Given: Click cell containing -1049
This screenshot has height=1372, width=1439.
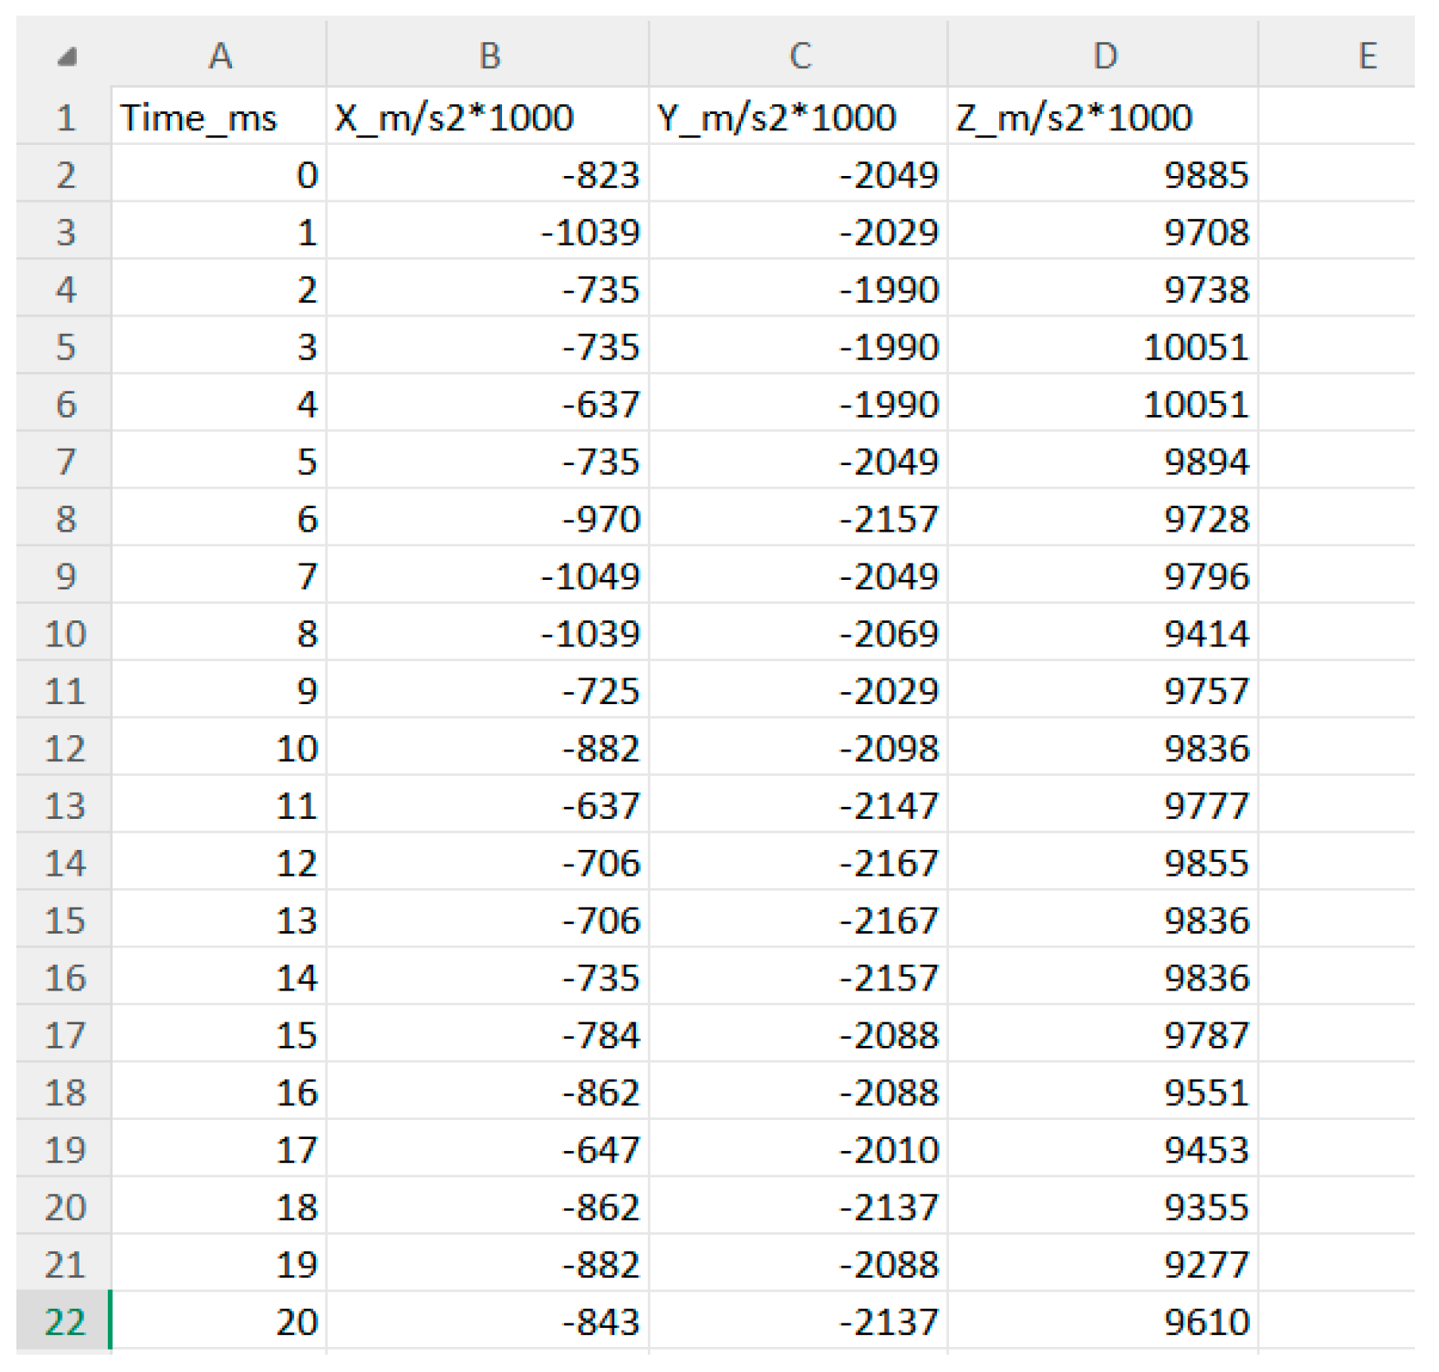Looking at the screenshot, I should click(x=488, y=576).
